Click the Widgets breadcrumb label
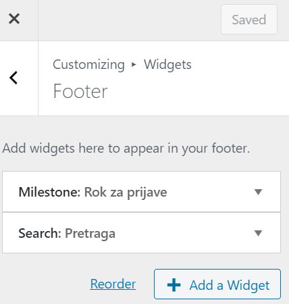This screenshot has width=289, height=304. pyautogui.click(x=167, y=65)
